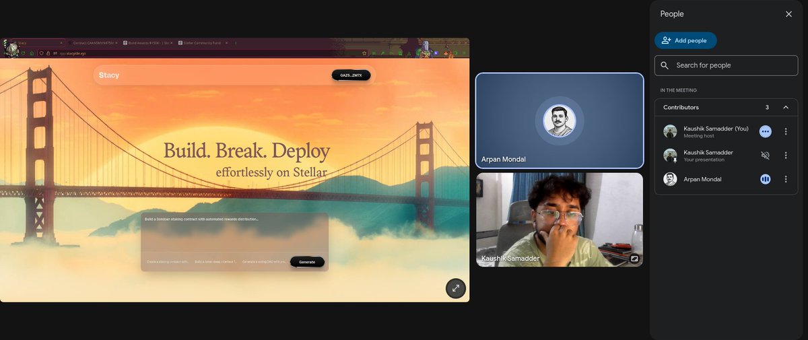Click Arpan Mondal avatar in People list
The image size is (808, 340).
pos(670,179)
